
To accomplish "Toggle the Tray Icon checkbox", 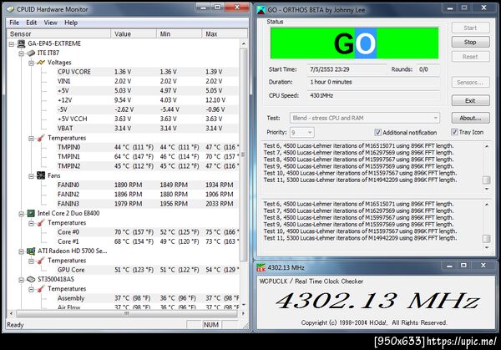I will click(454, 132).
